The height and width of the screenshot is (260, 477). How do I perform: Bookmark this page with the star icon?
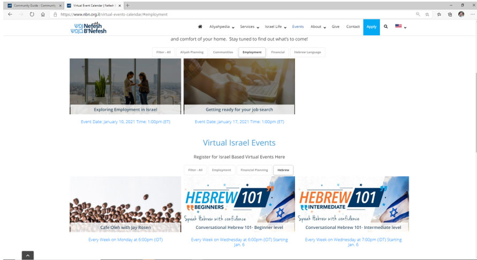coord(427,14)
